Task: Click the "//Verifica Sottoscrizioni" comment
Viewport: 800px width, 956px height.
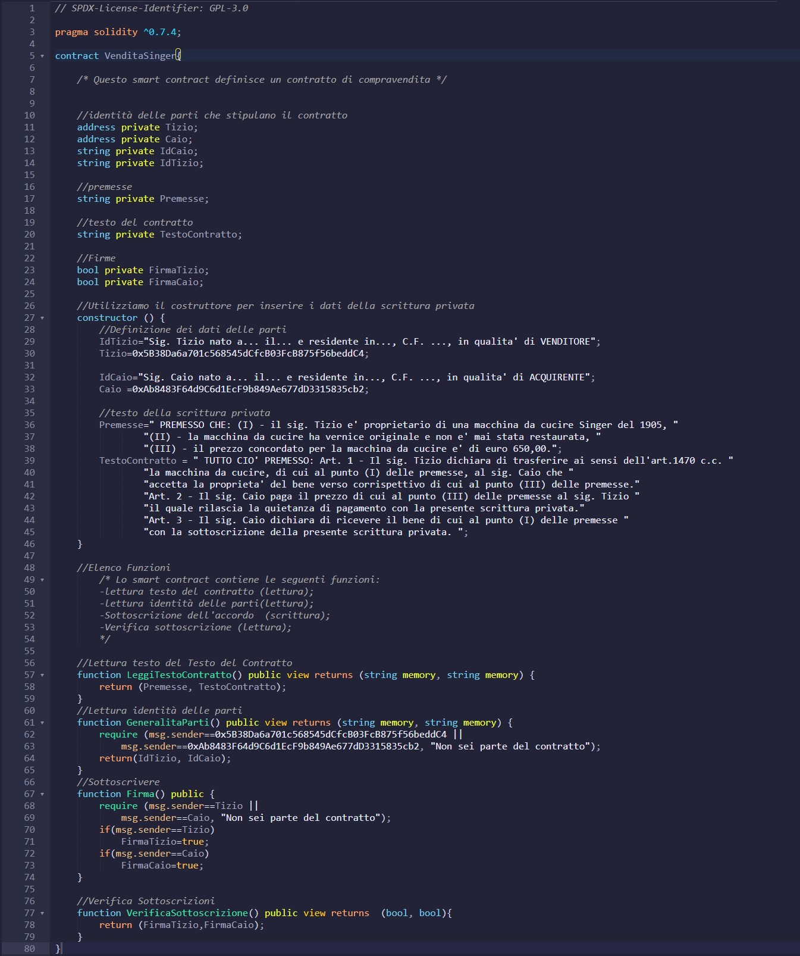Action: click(146, 901)
